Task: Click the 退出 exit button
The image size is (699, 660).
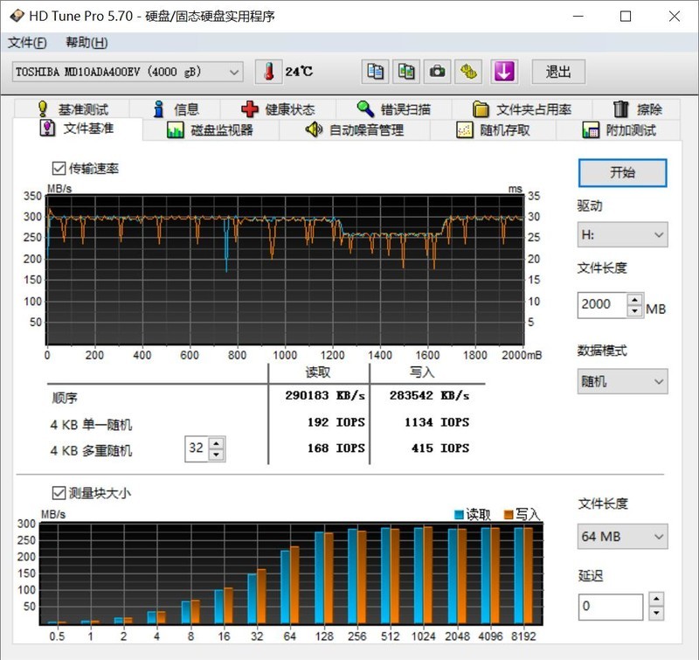Action: coord(558,73)
